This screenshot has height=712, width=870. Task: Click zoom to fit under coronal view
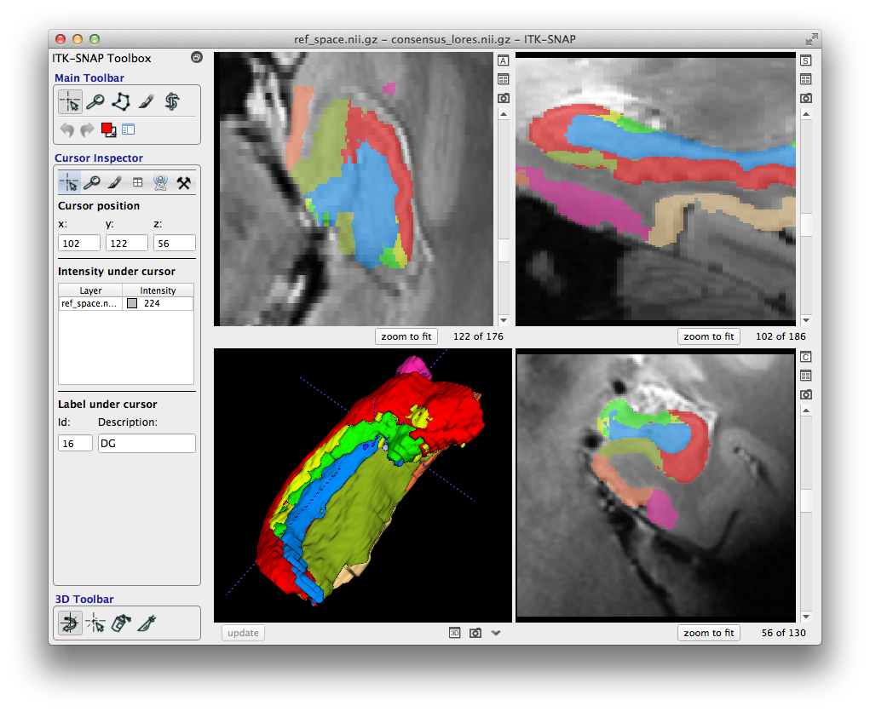click(x=709, y=633)
